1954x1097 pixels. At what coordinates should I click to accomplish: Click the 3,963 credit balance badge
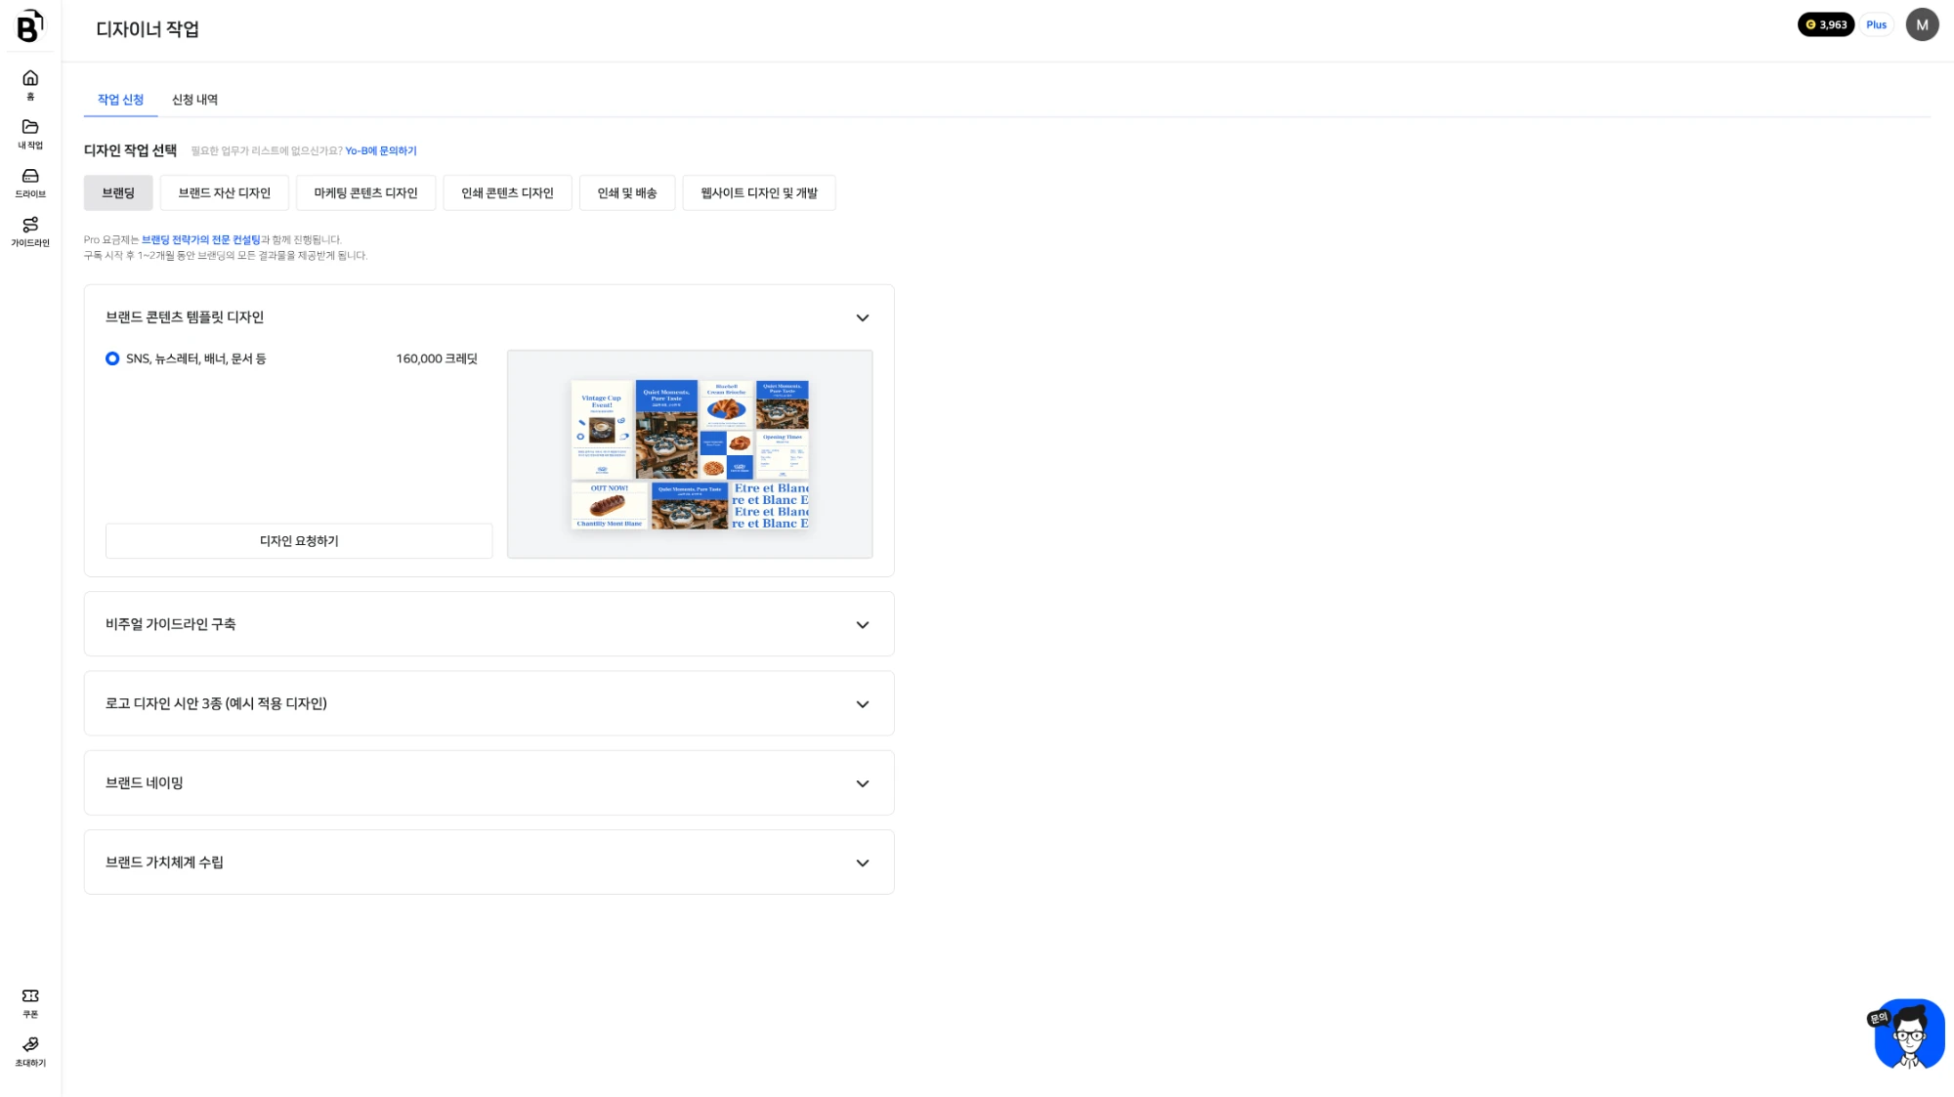(1825, 24)
